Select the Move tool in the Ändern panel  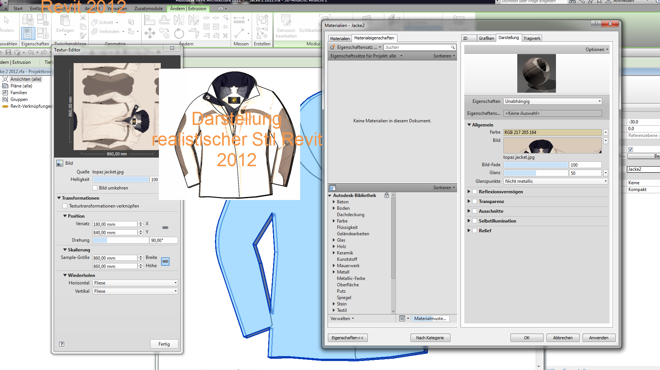click(150, 33)
